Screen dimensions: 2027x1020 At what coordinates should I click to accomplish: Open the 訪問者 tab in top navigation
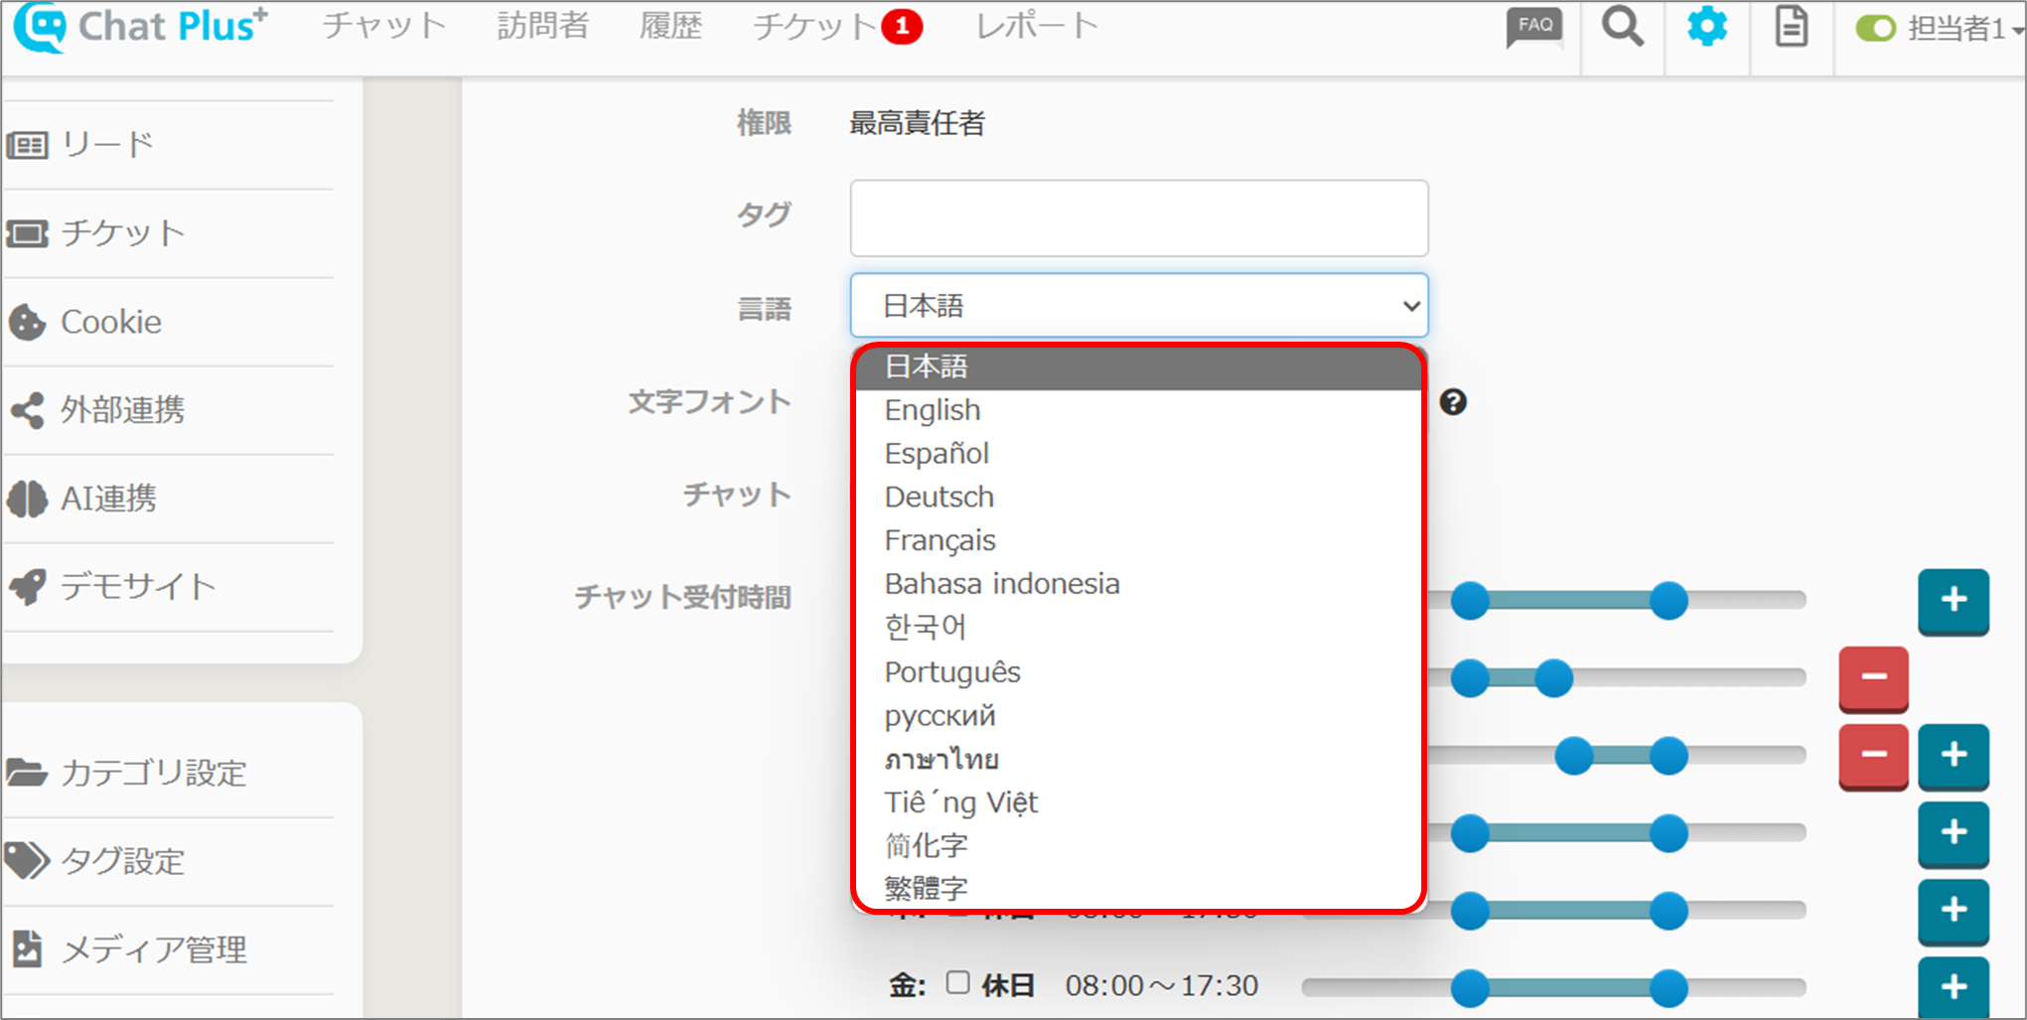pos(542,26)
